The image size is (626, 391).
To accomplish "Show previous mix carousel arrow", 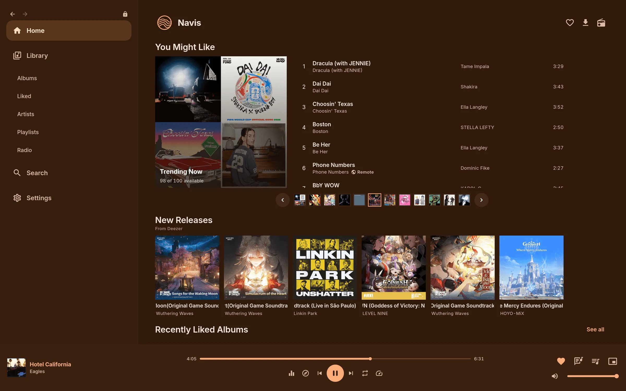I will coord(282,200).
